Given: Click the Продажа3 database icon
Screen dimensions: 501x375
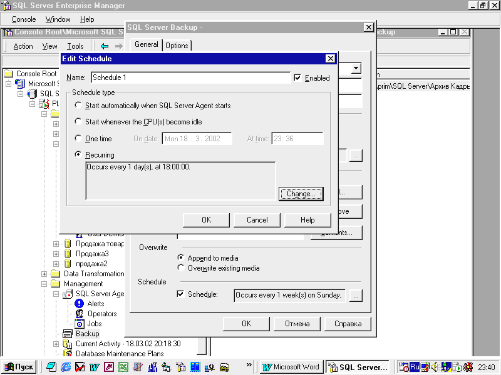Looking at the screenshot, I should (x=68, y=254).
